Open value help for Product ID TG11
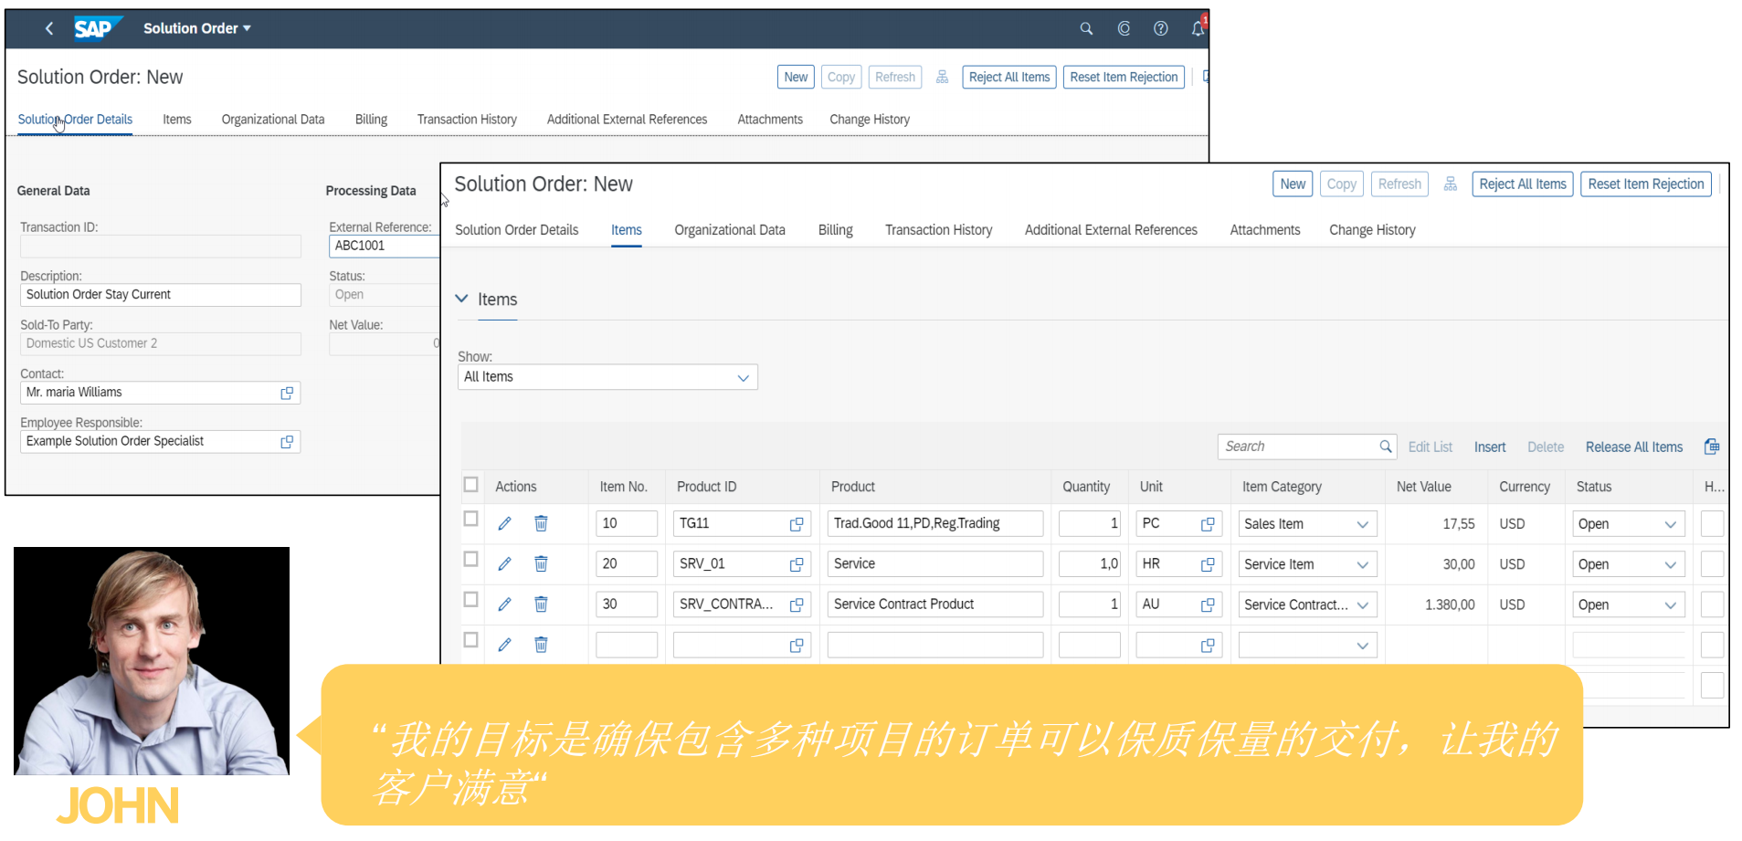Screen dimensions: 1742x841 point(797,524)
